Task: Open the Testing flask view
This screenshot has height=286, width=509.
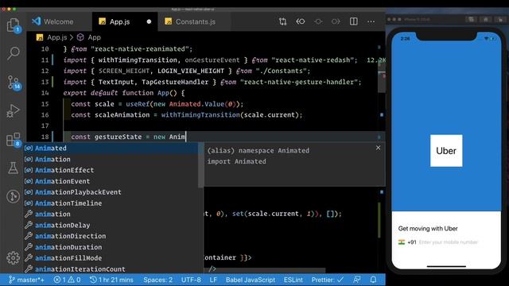Action: (x=14, y=168)
